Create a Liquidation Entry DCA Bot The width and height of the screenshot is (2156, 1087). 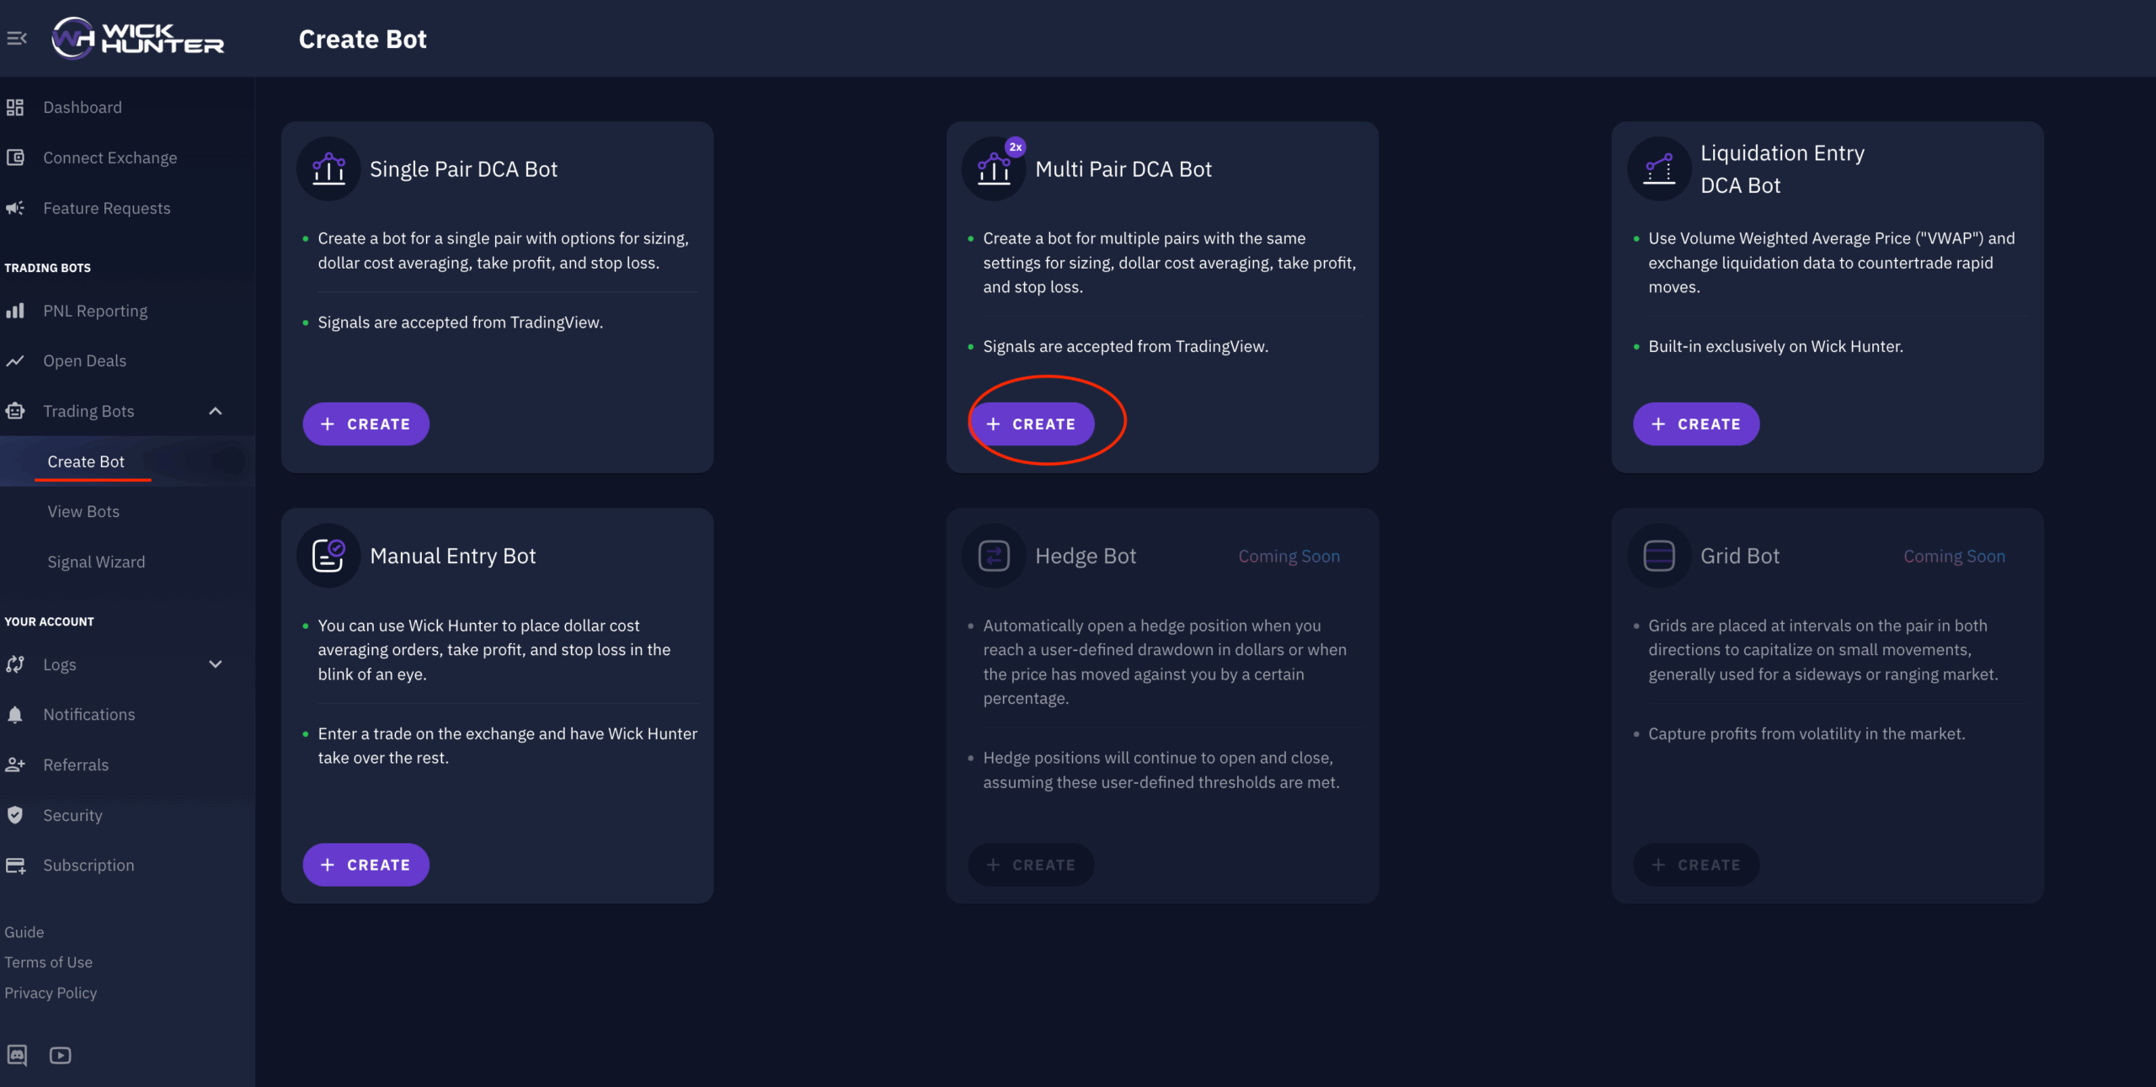tap(1696, 424)
